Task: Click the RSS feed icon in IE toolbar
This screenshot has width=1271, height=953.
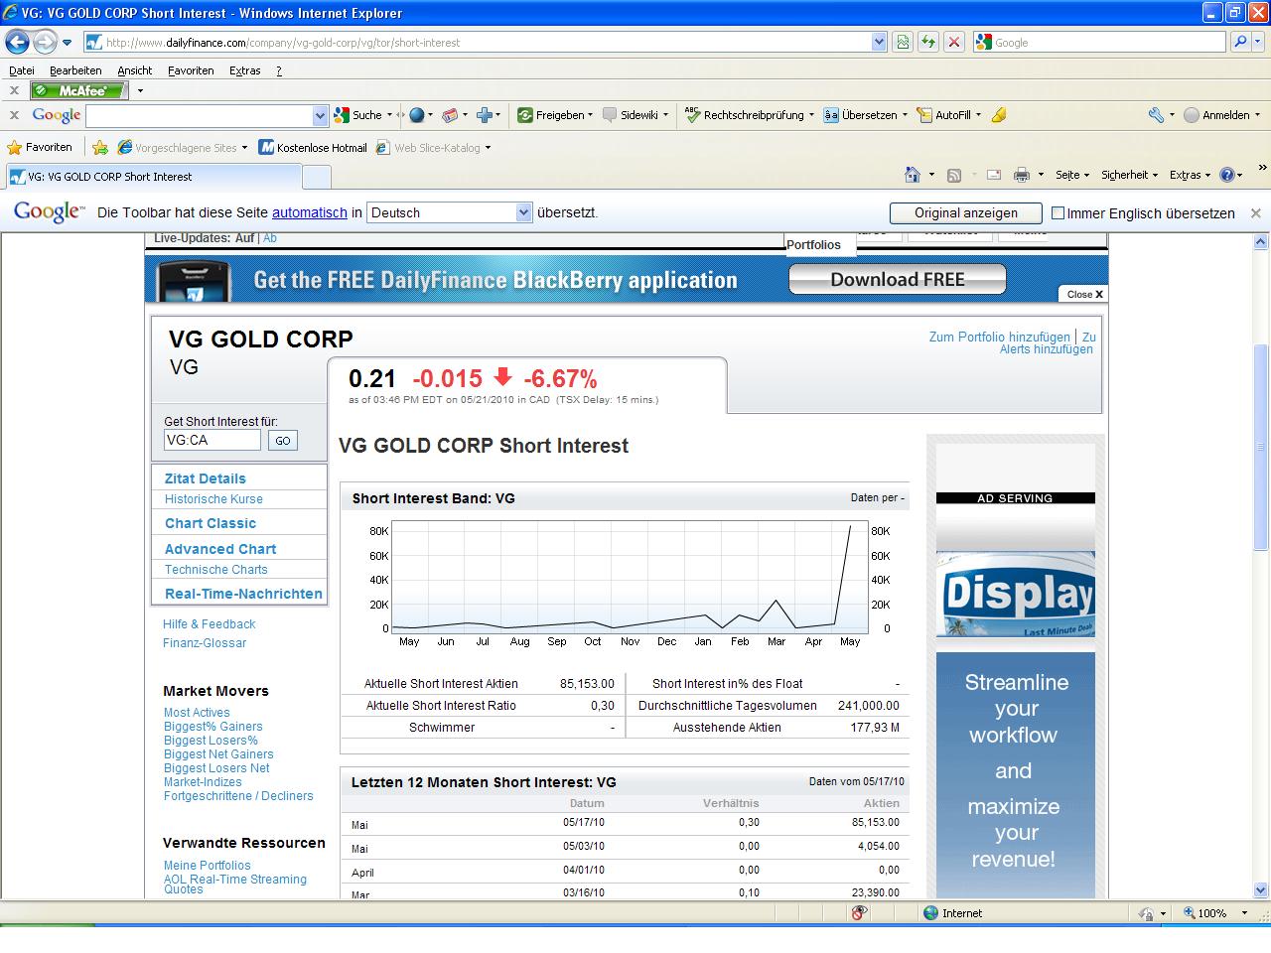Action: point(953,174)
